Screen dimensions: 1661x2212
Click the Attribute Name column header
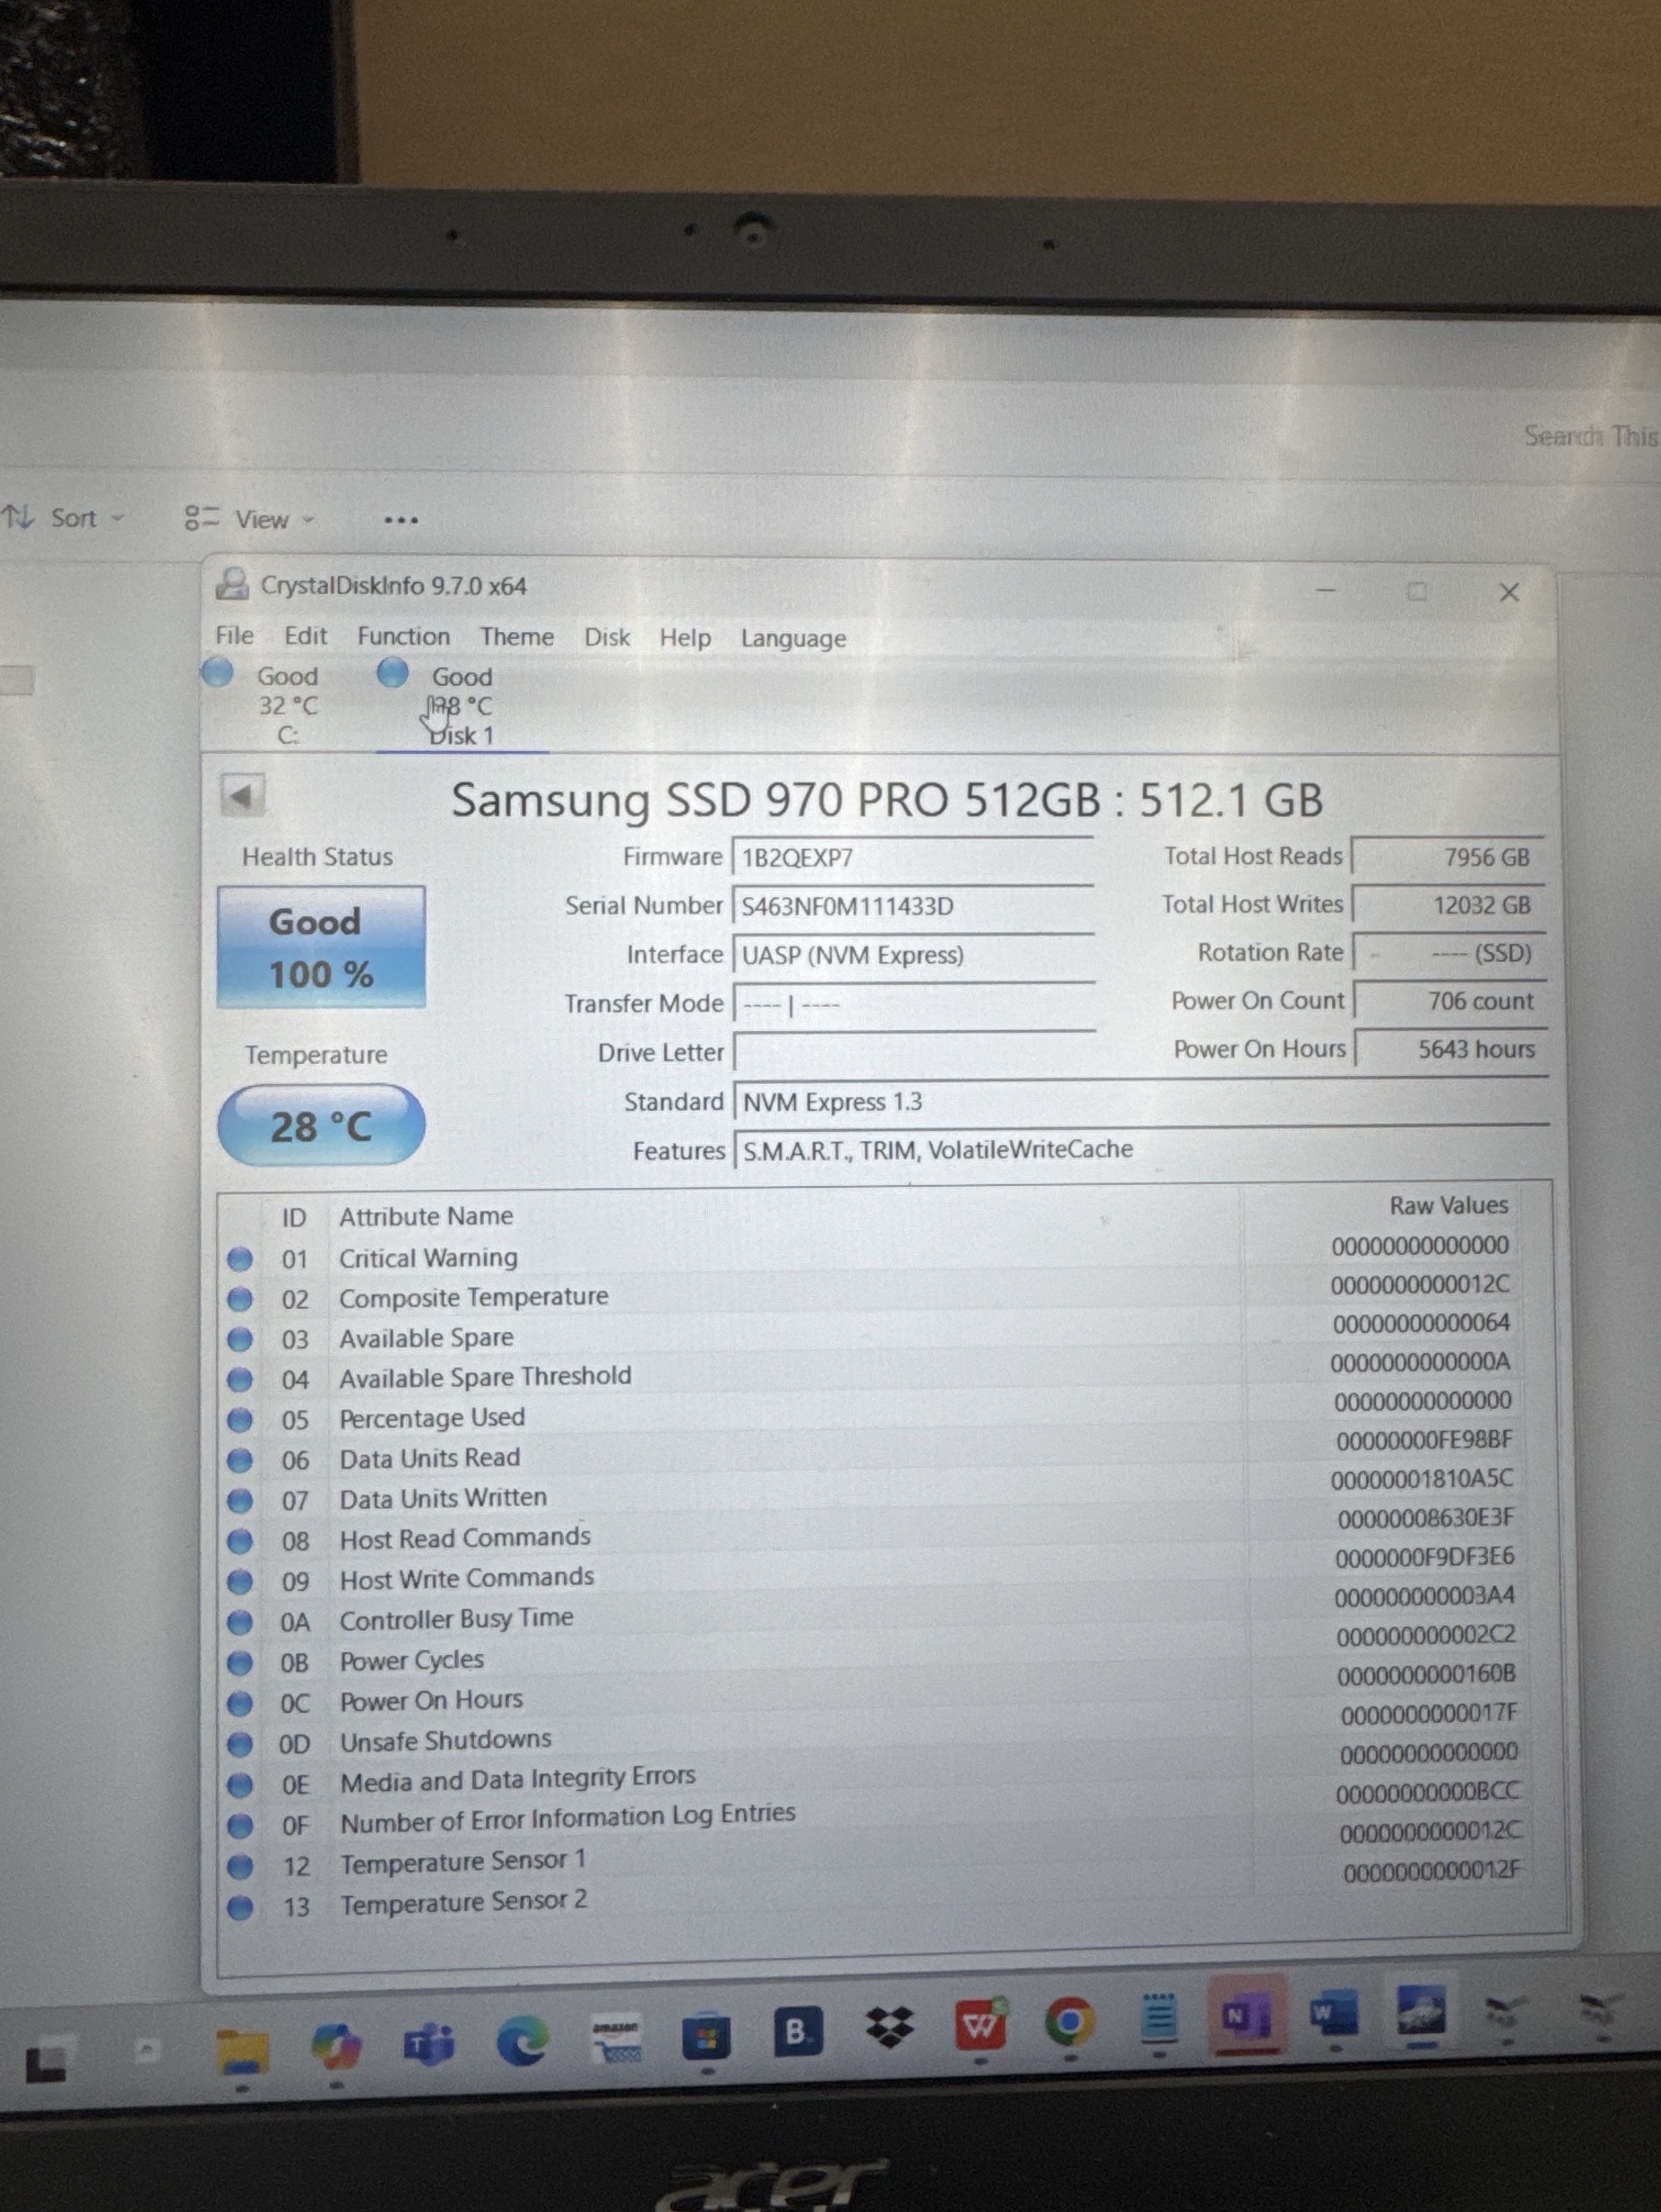click(x=426, y=1216)
